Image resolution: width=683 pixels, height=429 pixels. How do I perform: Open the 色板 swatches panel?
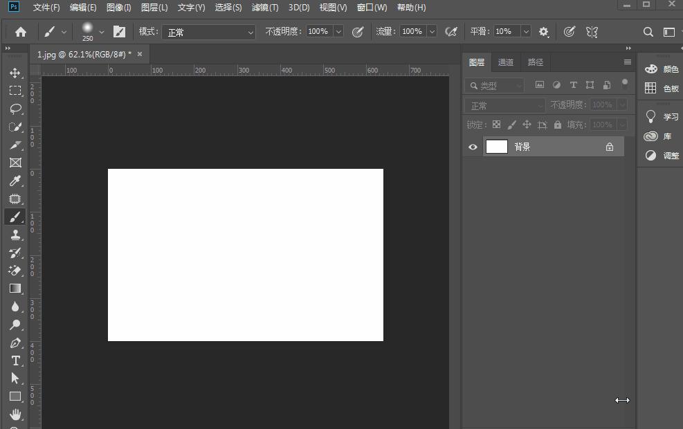662,88
